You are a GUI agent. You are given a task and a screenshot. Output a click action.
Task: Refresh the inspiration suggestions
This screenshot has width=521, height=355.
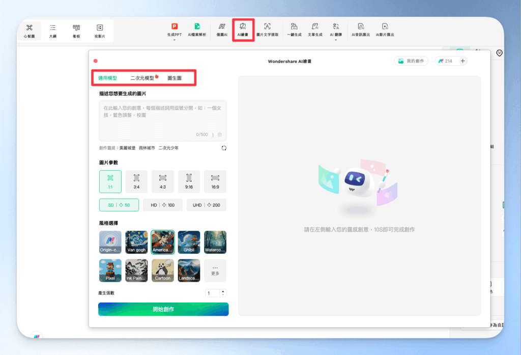(224, 148)
